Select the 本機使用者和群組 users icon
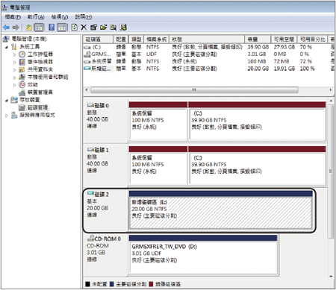Viewport: 336px width, 290px height. tap(22, 77)
